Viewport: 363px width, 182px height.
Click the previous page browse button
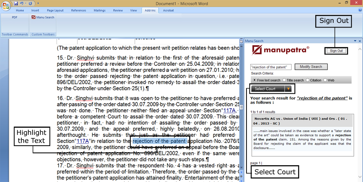(241, 172)
